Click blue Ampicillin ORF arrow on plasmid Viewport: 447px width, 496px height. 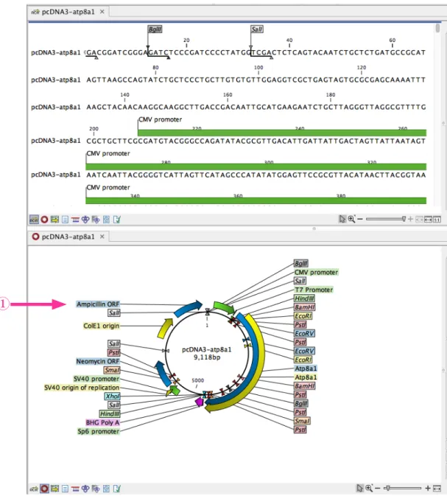(189, 308)
